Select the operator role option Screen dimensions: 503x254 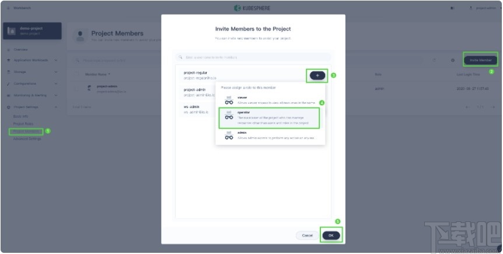(269, 117)
